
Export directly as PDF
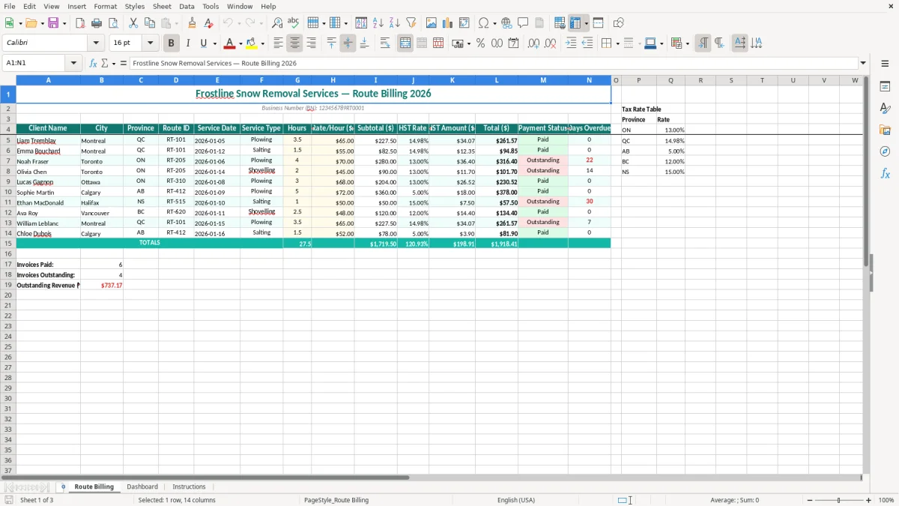(x=80, y=23)
